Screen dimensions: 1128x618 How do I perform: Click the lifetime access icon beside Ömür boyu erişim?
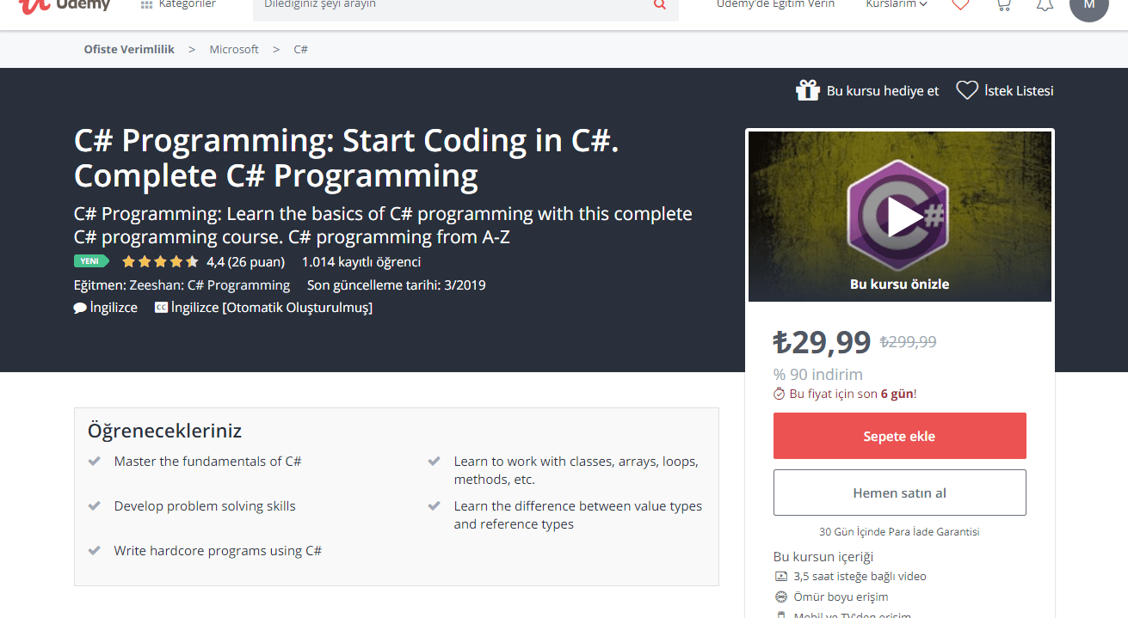tap(780, 597)
